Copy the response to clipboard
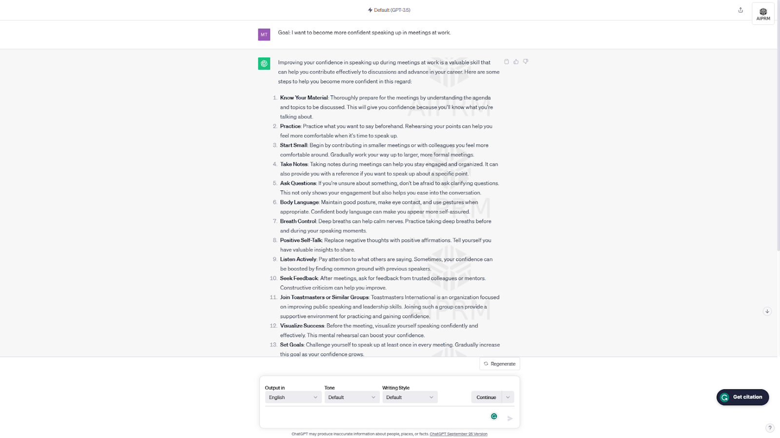This screenshot has height=438, width=780. point(507,62)
